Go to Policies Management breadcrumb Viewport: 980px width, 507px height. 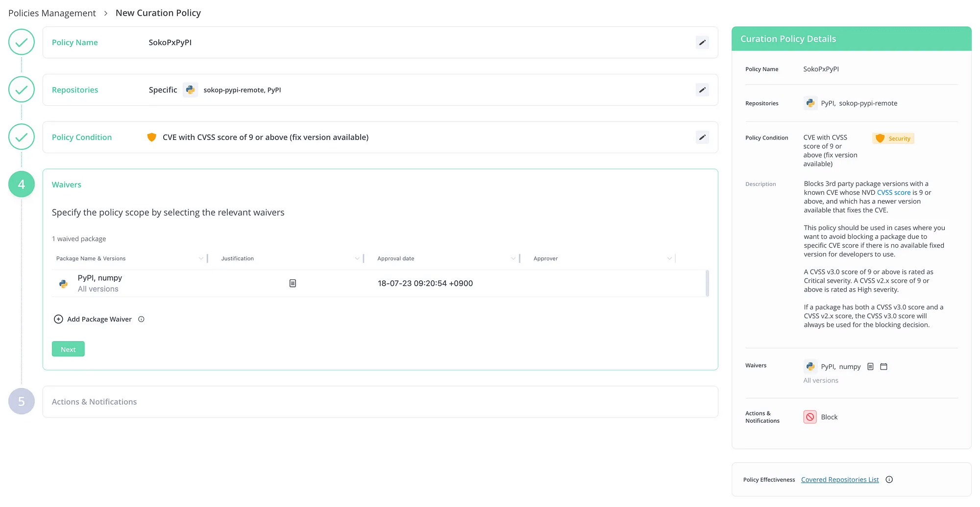coord(52,13)
